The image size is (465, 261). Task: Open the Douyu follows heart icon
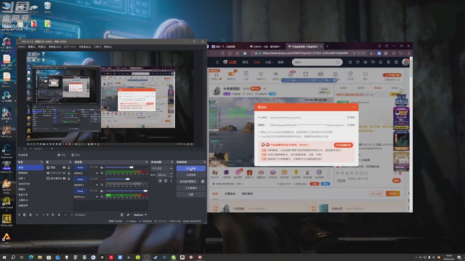(358, 62)
